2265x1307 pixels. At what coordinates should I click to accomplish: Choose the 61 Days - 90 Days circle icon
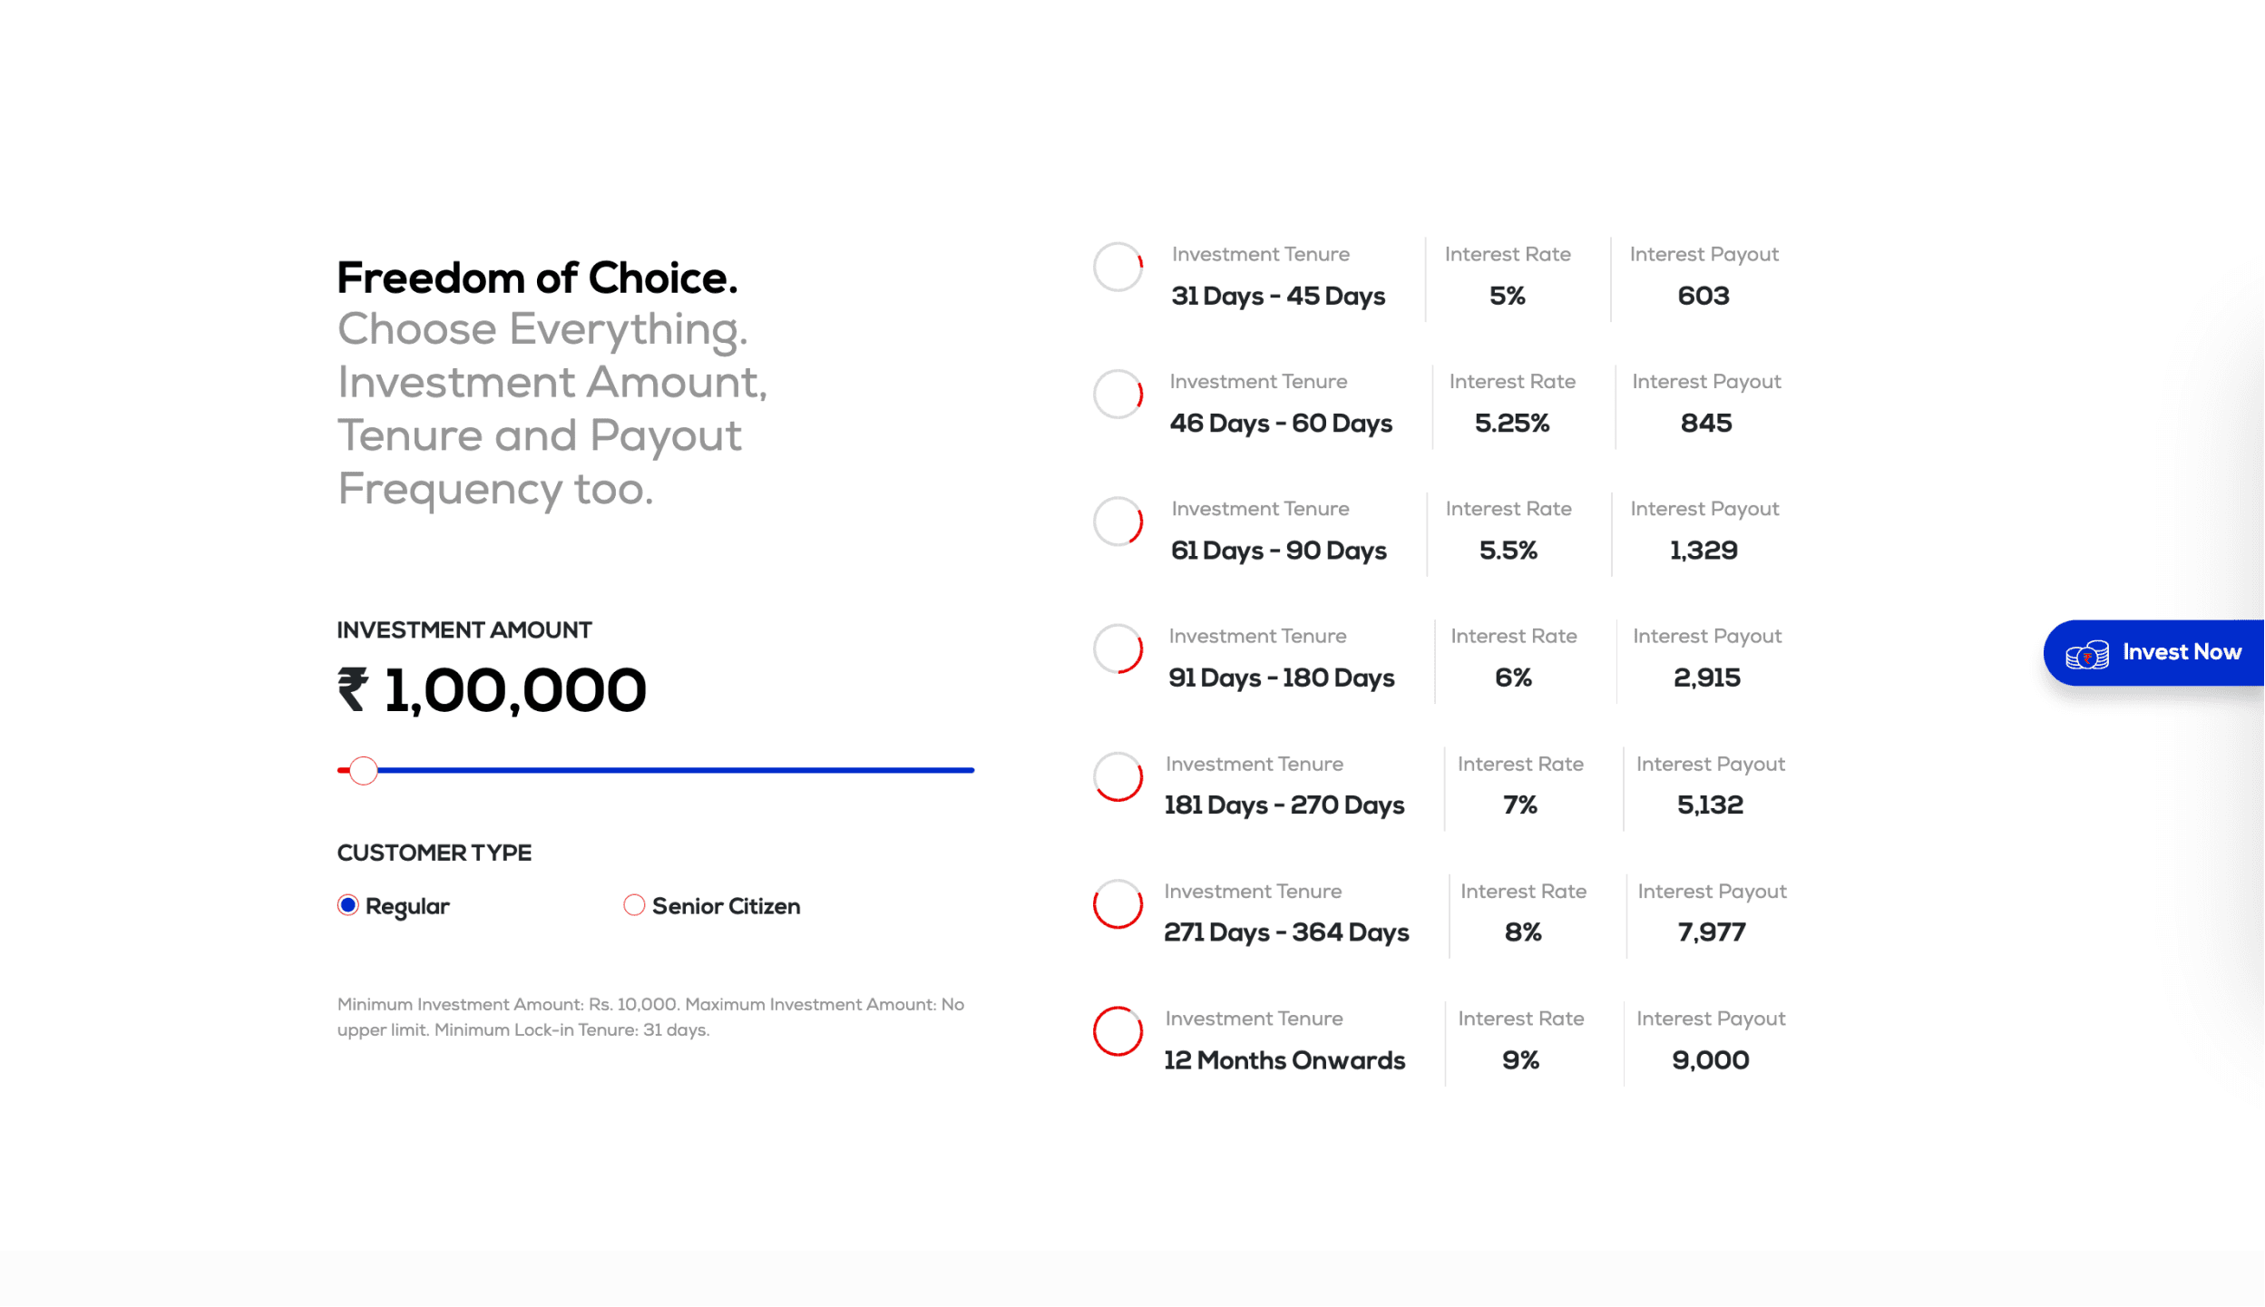1118,522
